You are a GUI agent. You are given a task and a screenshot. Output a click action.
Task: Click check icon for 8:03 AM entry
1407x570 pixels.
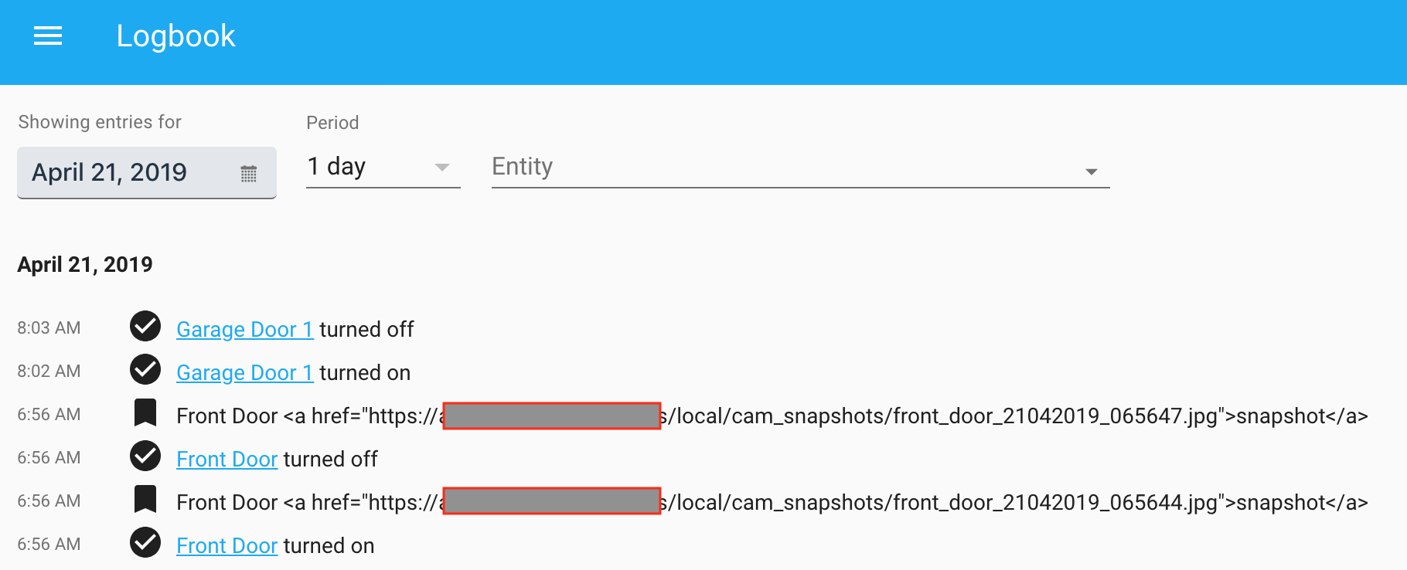(145, 327)
